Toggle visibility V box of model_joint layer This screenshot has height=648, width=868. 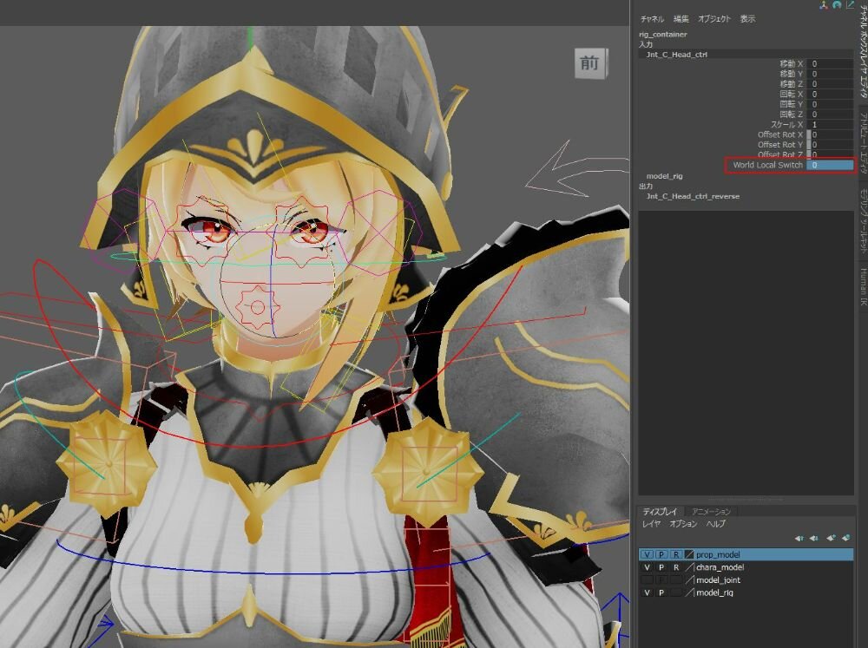point(647,580)
